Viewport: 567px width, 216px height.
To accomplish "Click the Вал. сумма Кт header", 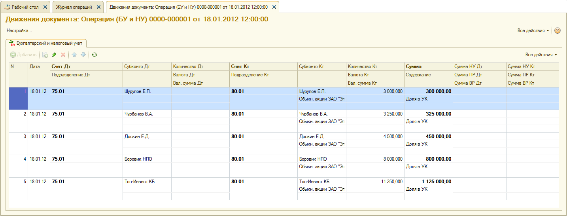I will click(375, 83).
